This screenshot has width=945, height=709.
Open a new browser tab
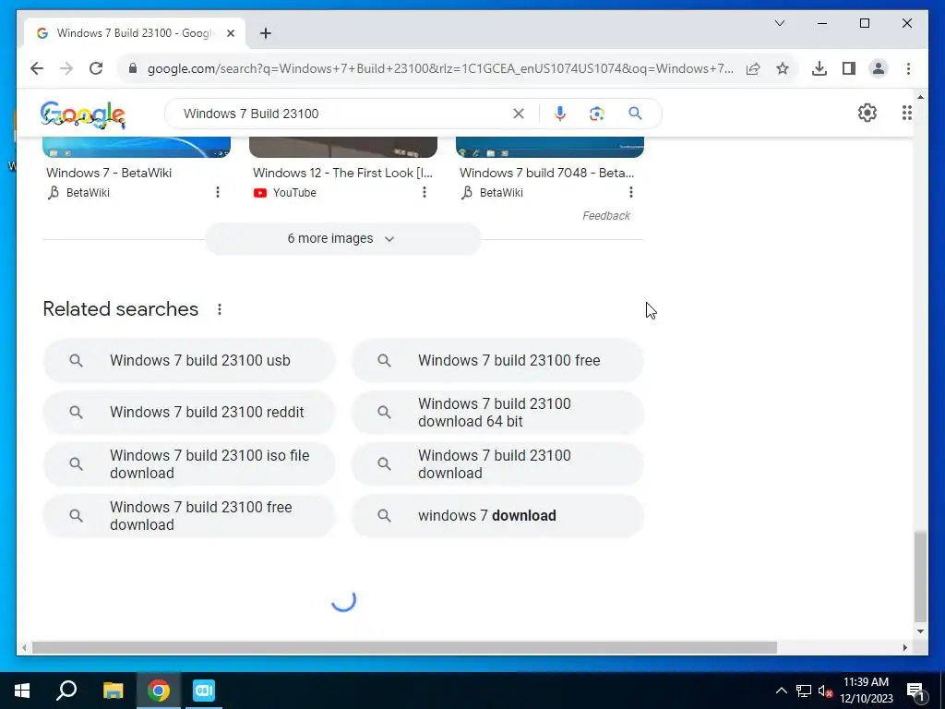(x=265, y=33)
